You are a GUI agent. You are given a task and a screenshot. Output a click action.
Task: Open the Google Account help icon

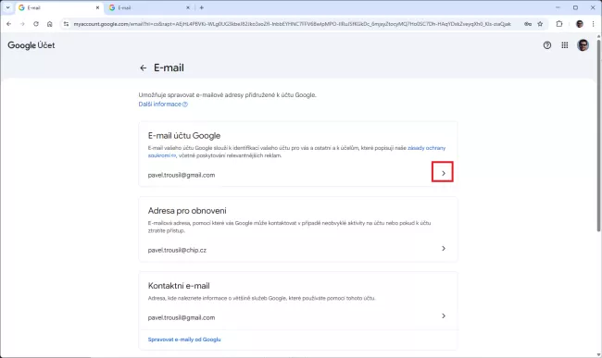pyautogui.click(x=547, y=45)
